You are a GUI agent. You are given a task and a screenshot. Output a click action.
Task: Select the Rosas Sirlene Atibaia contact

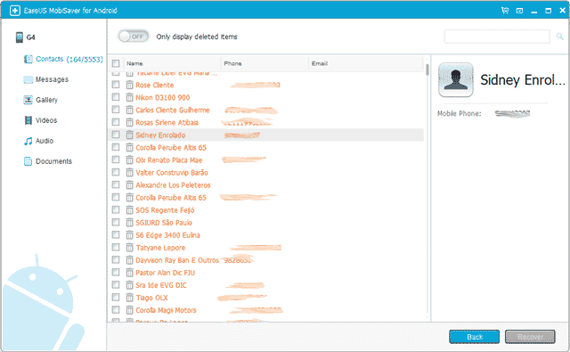(167, 122)
